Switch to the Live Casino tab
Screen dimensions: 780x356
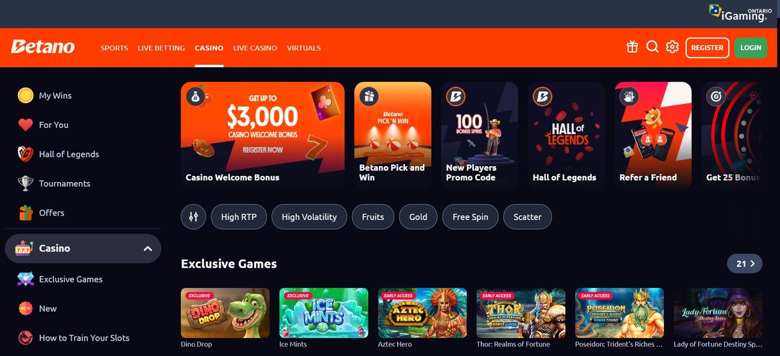[x=255, y=48]
